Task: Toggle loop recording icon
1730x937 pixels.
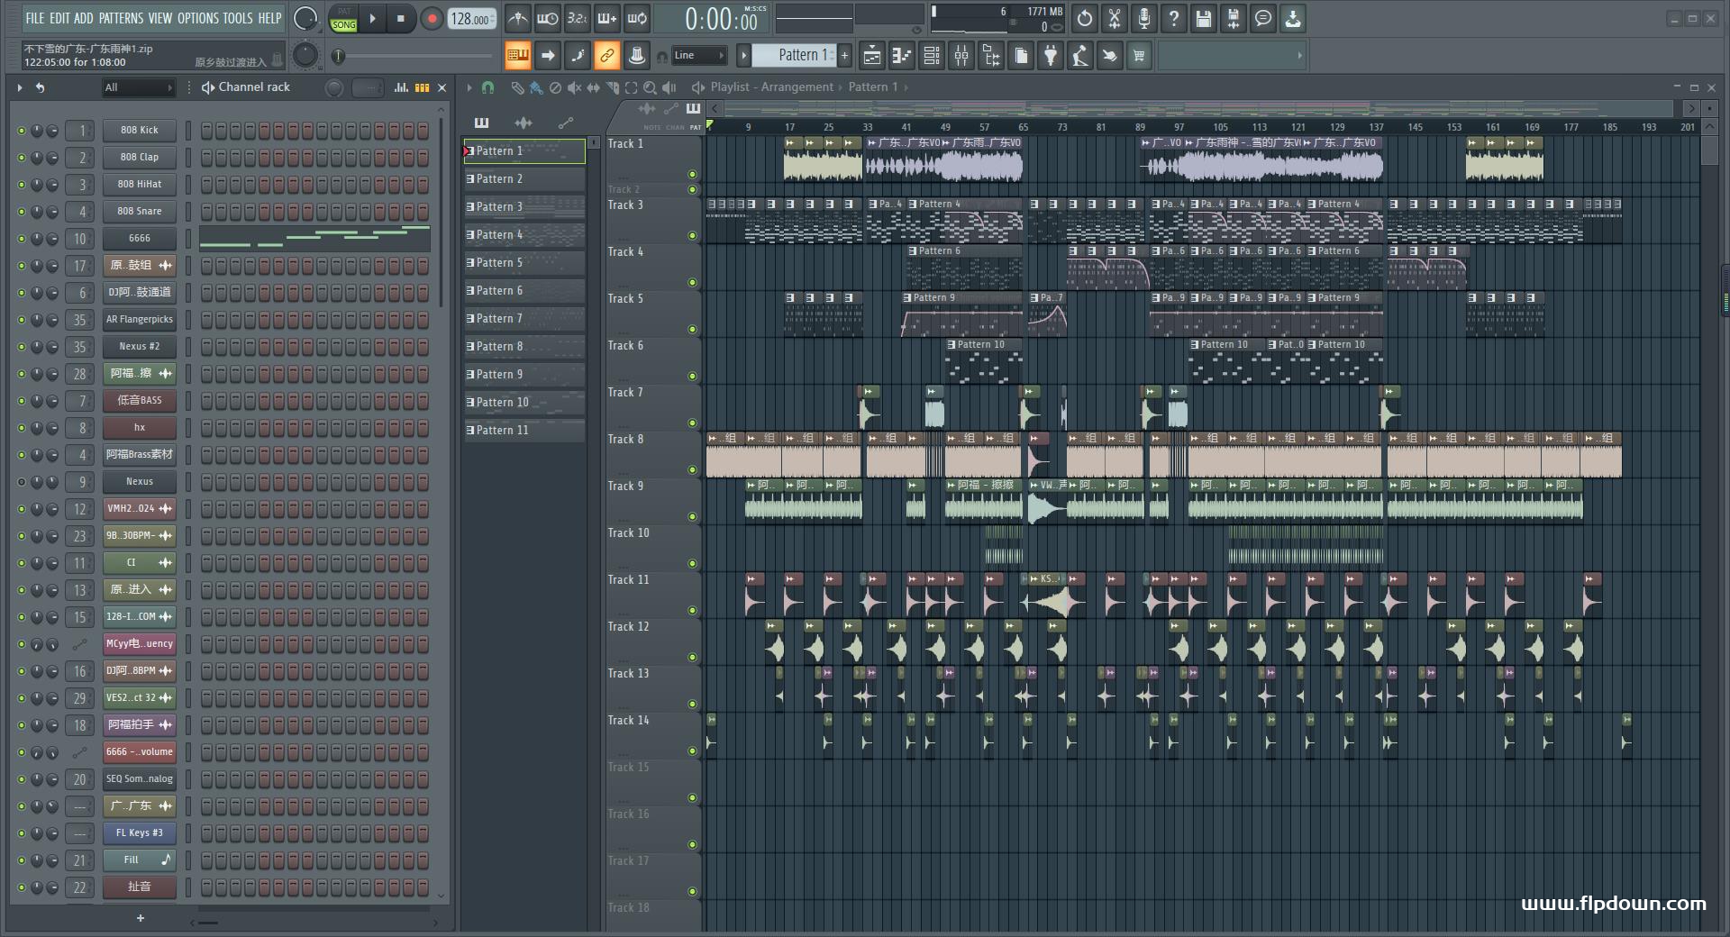Action: pyautogui.click(x=637, y=18)
